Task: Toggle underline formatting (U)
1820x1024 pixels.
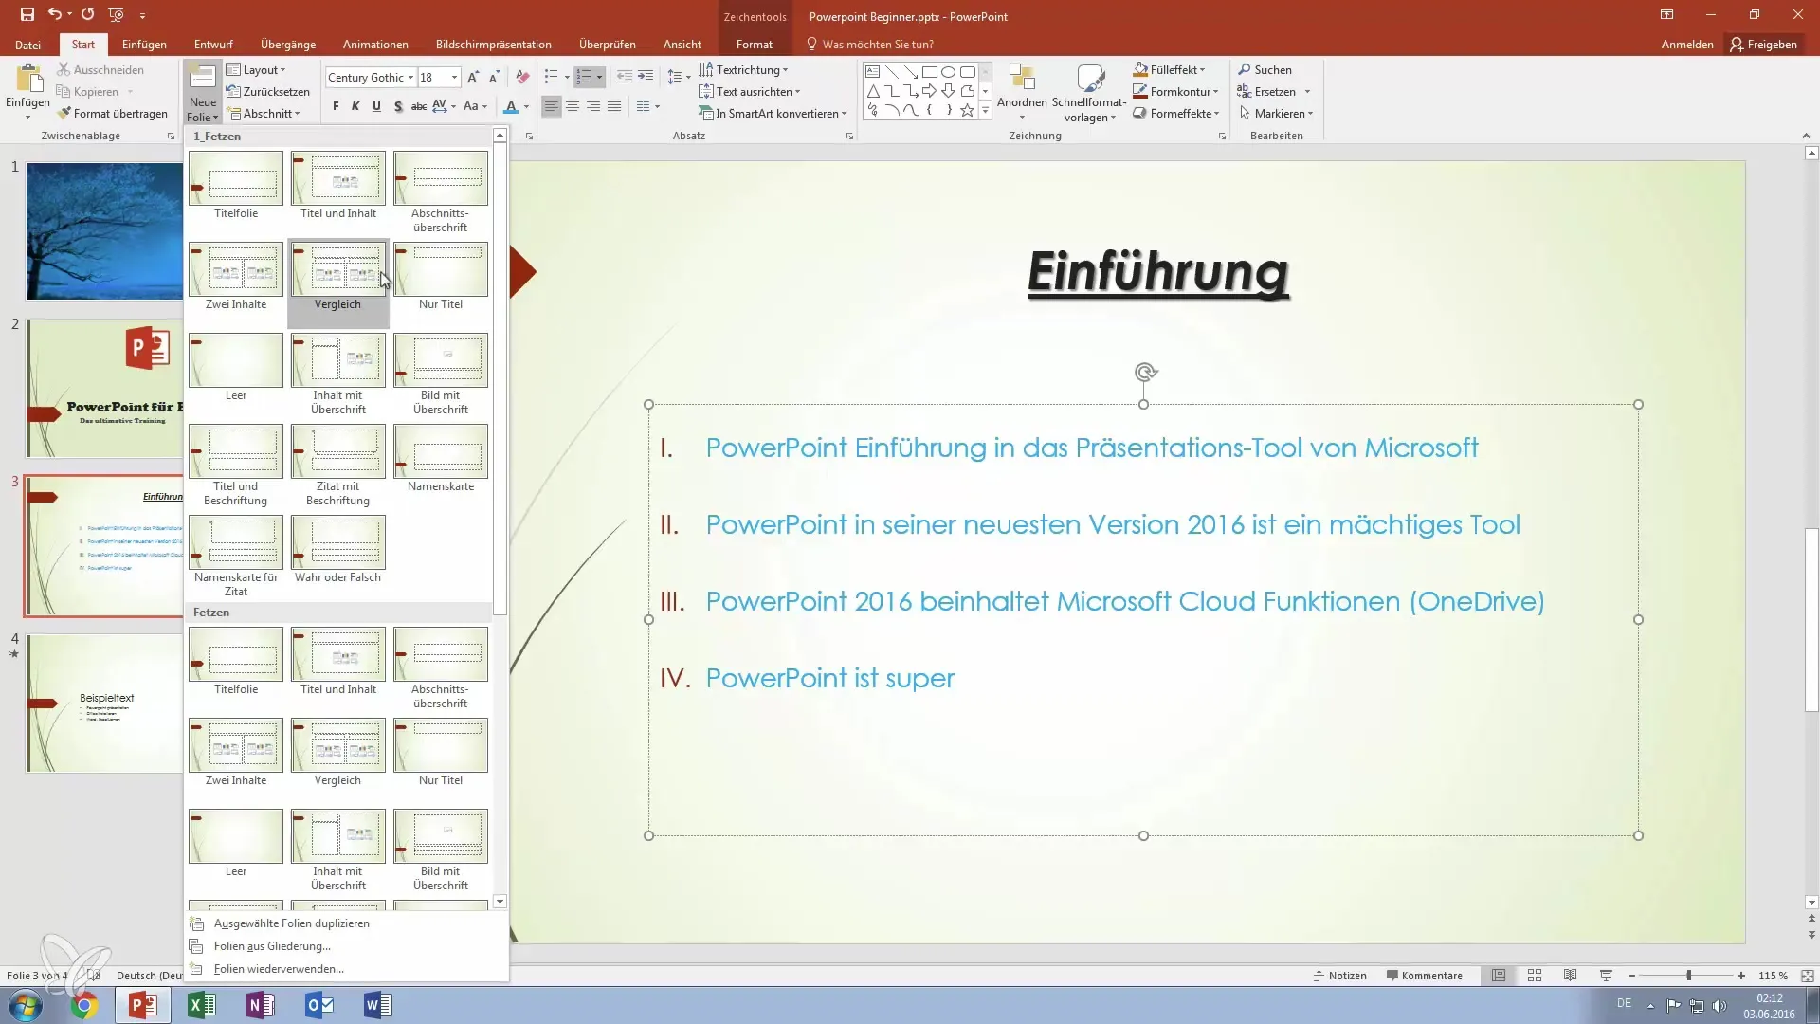Action: tap(376, 106)
